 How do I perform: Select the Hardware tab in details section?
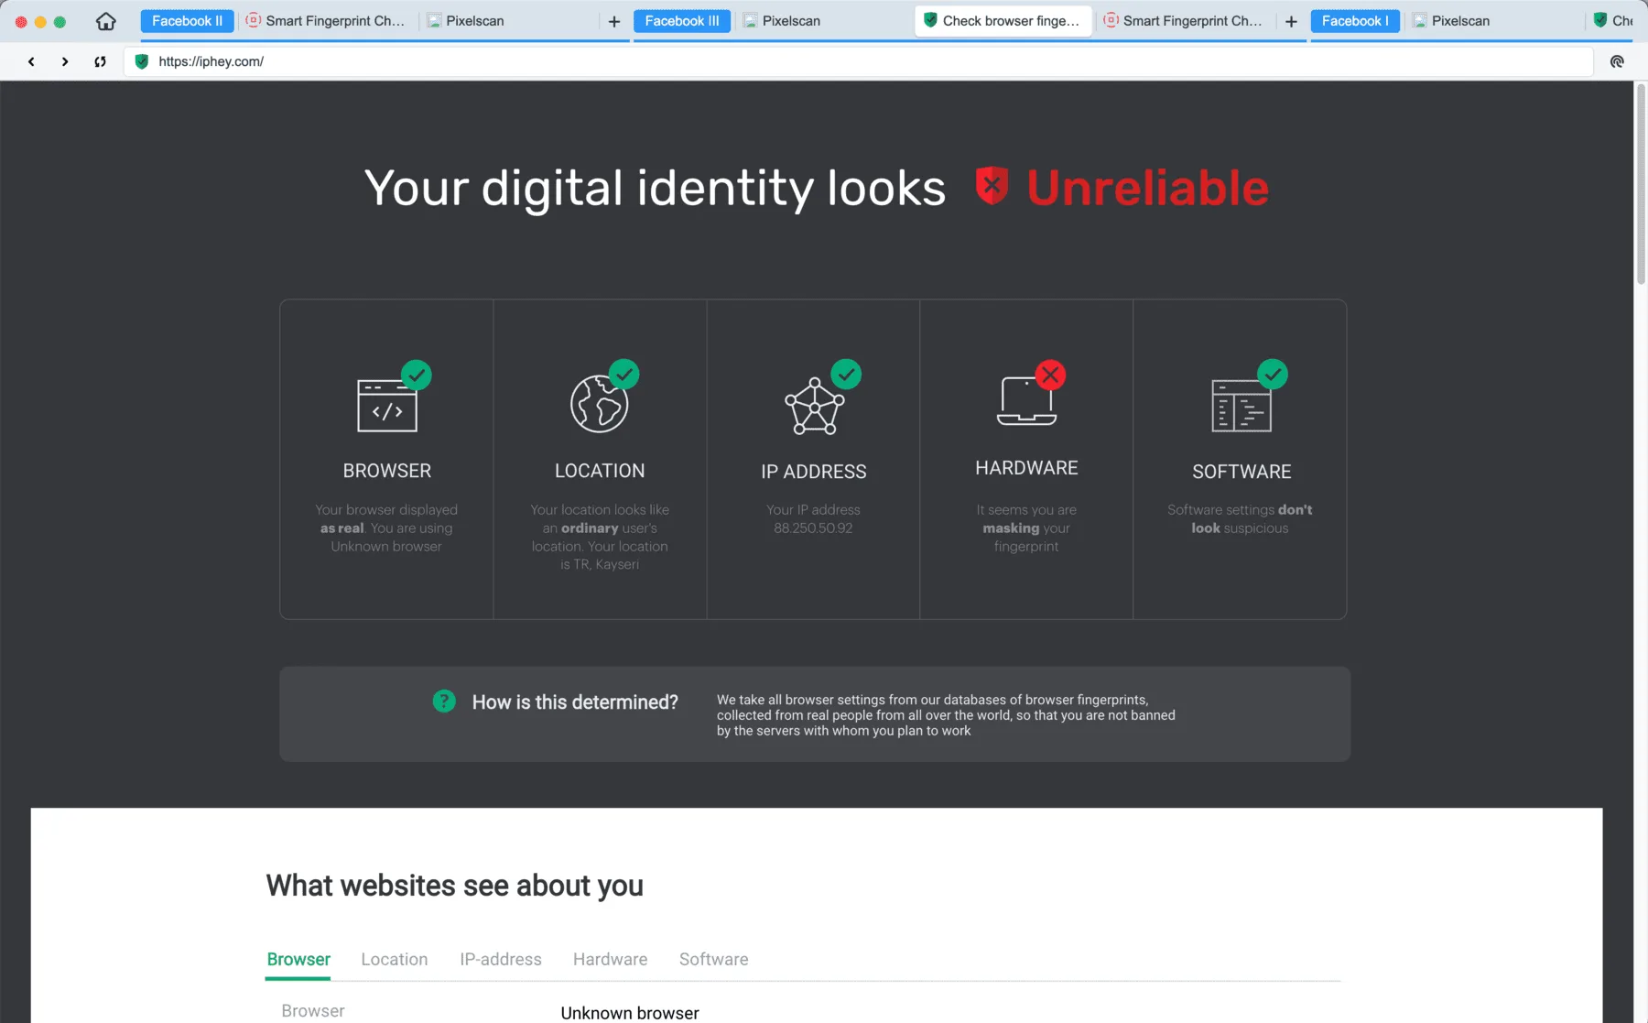point(611,959)
